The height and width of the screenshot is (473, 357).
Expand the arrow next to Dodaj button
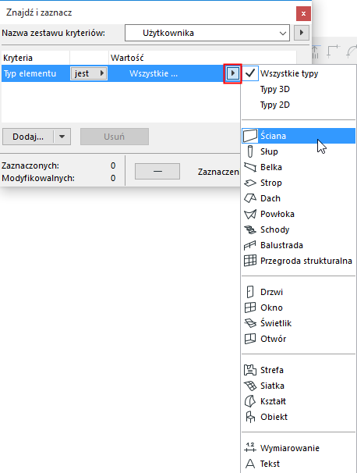point(62,137)
